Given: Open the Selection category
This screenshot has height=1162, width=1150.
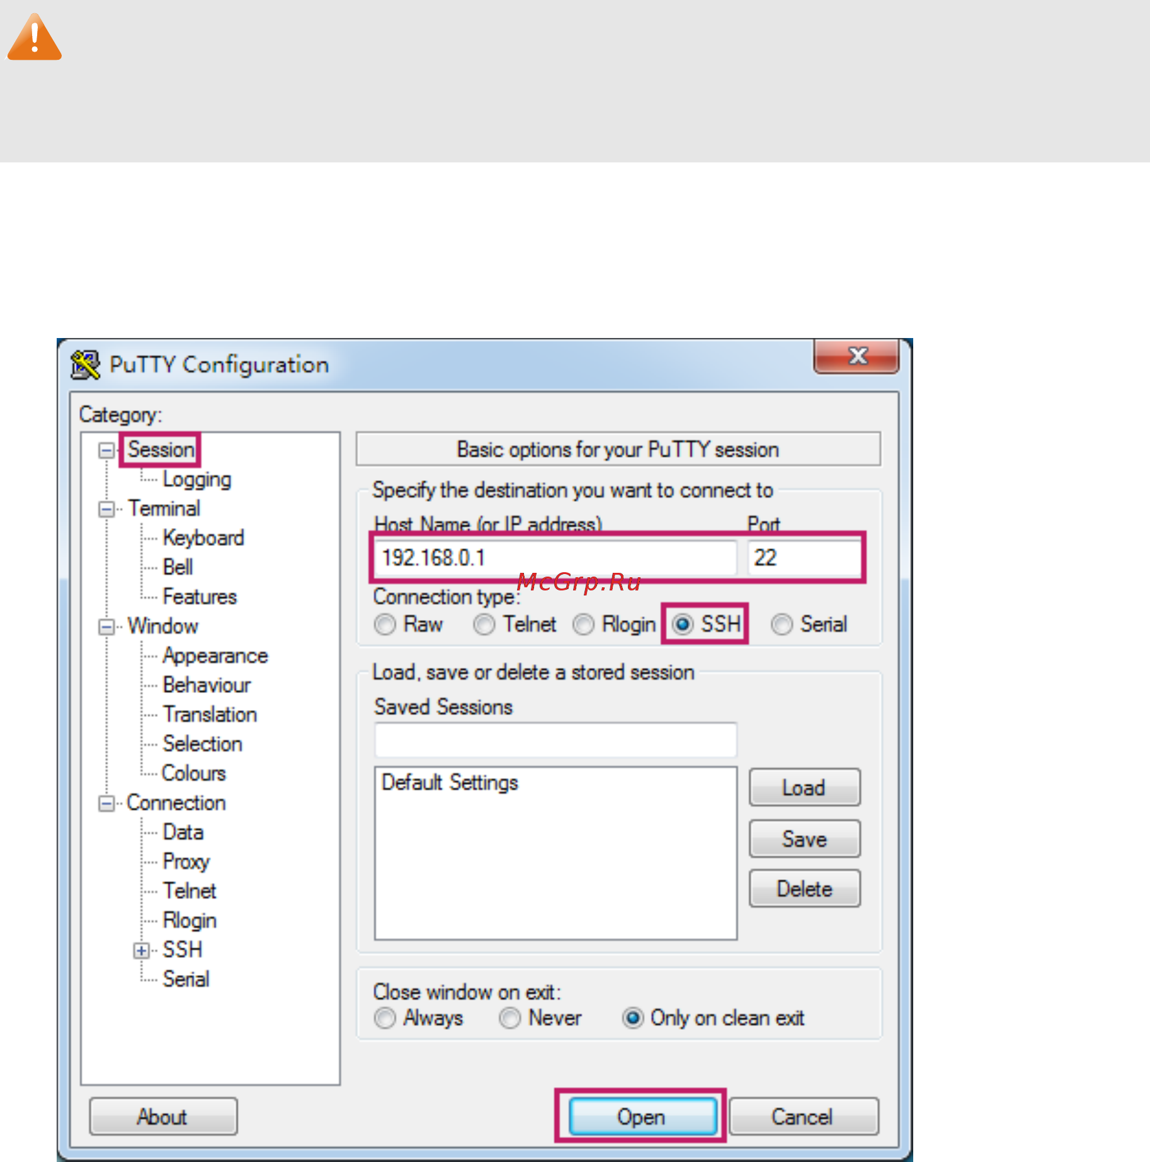Looking at the screenshot, I should tap(202, 744).
